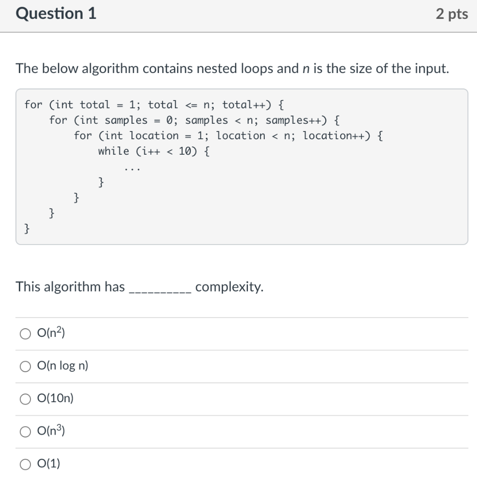The width and height of the screenshot is (477, 495).
Task: Select the O(n³) radio button
Action: pyautogui.click(x=25, y=432)
